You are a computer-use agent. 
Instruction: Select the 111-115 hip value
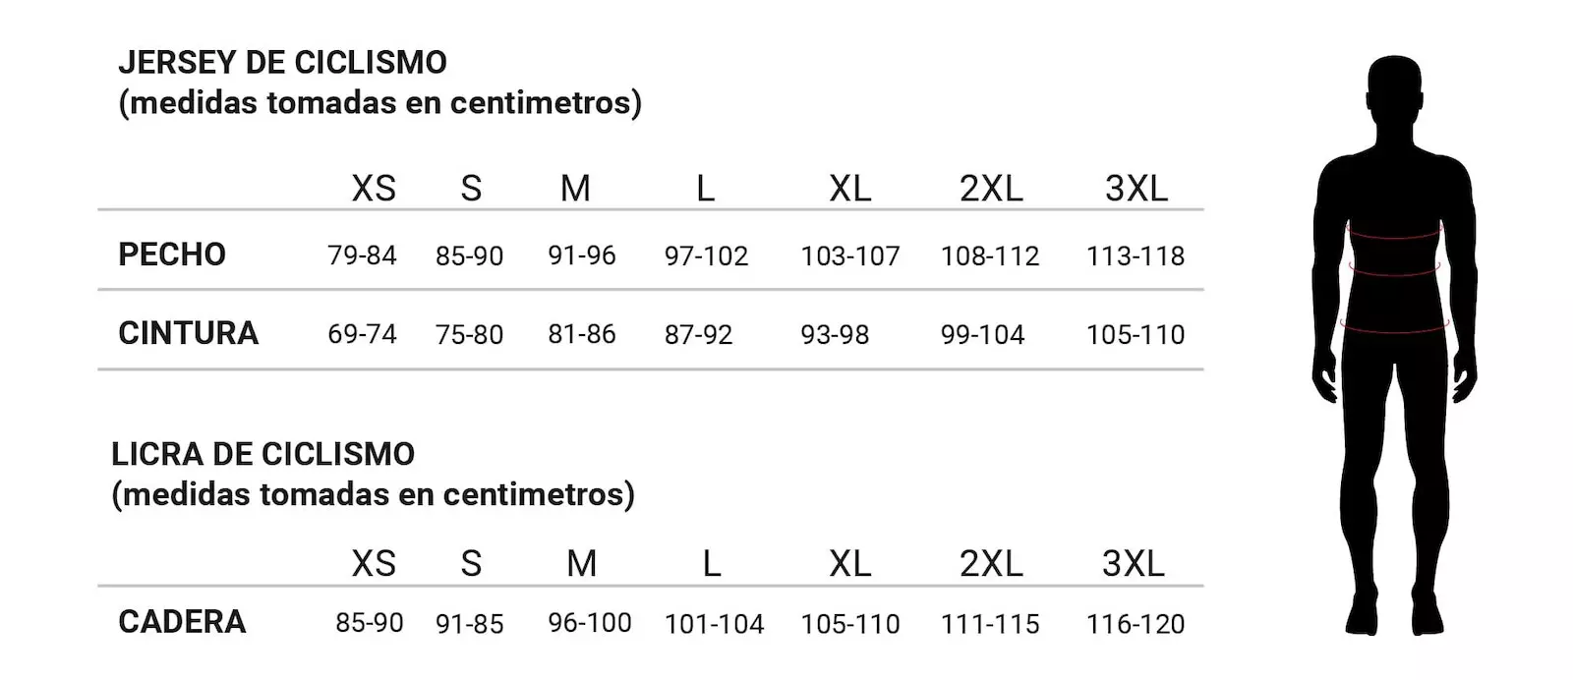pos(989,624)
